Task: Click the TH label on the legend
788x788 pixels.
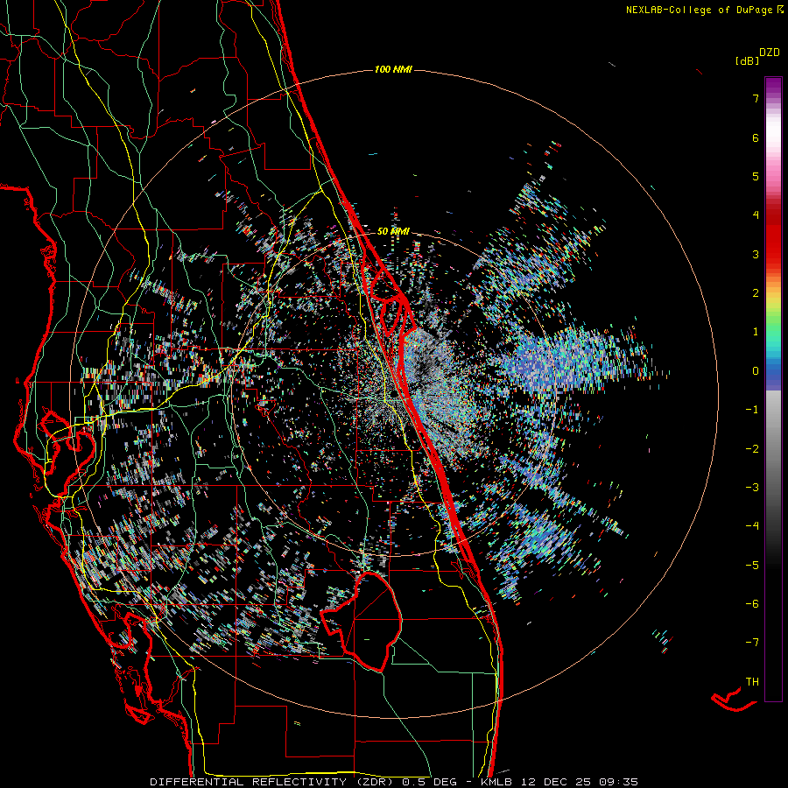Action: 752,681
